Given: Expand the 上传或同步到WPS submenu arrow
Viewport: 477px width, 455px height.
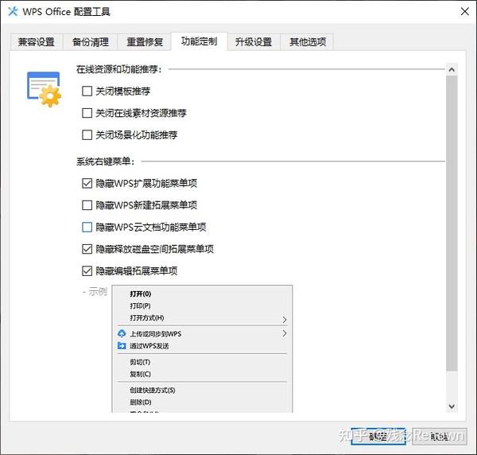Looking at the screenshot, I should (x=285, y=333).
